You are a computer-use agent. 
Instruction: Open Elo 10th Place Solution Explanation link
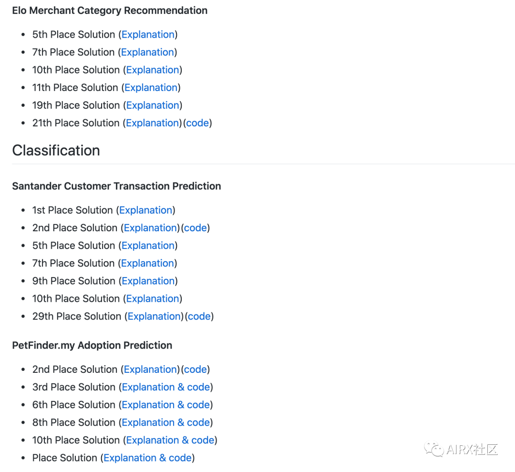[x=153, y=70]
